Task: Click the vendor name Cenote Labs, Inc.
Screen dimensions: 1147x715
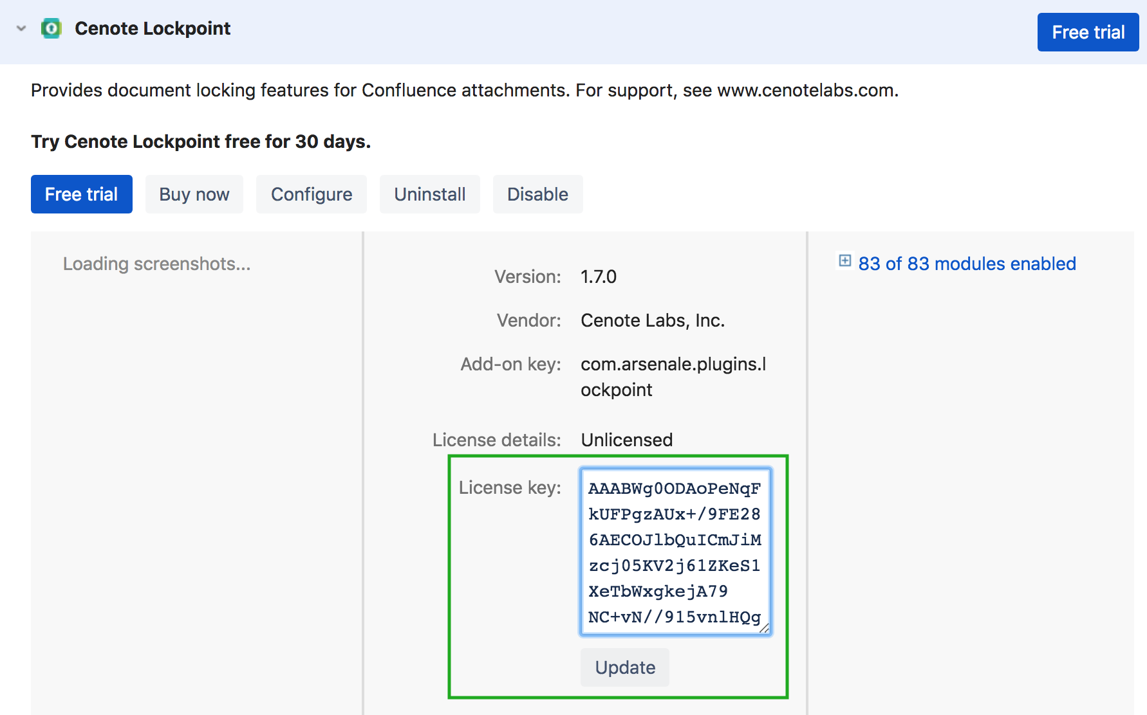Action: (x=653, y=320)
